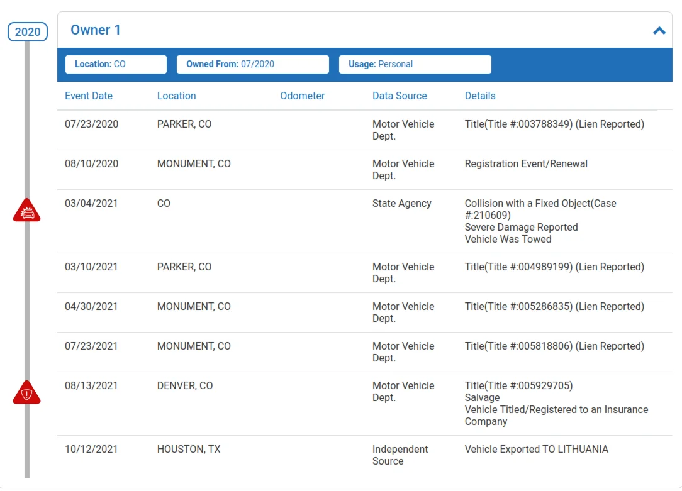Click Title #:005286835 details text

click(x=554, y=306)
